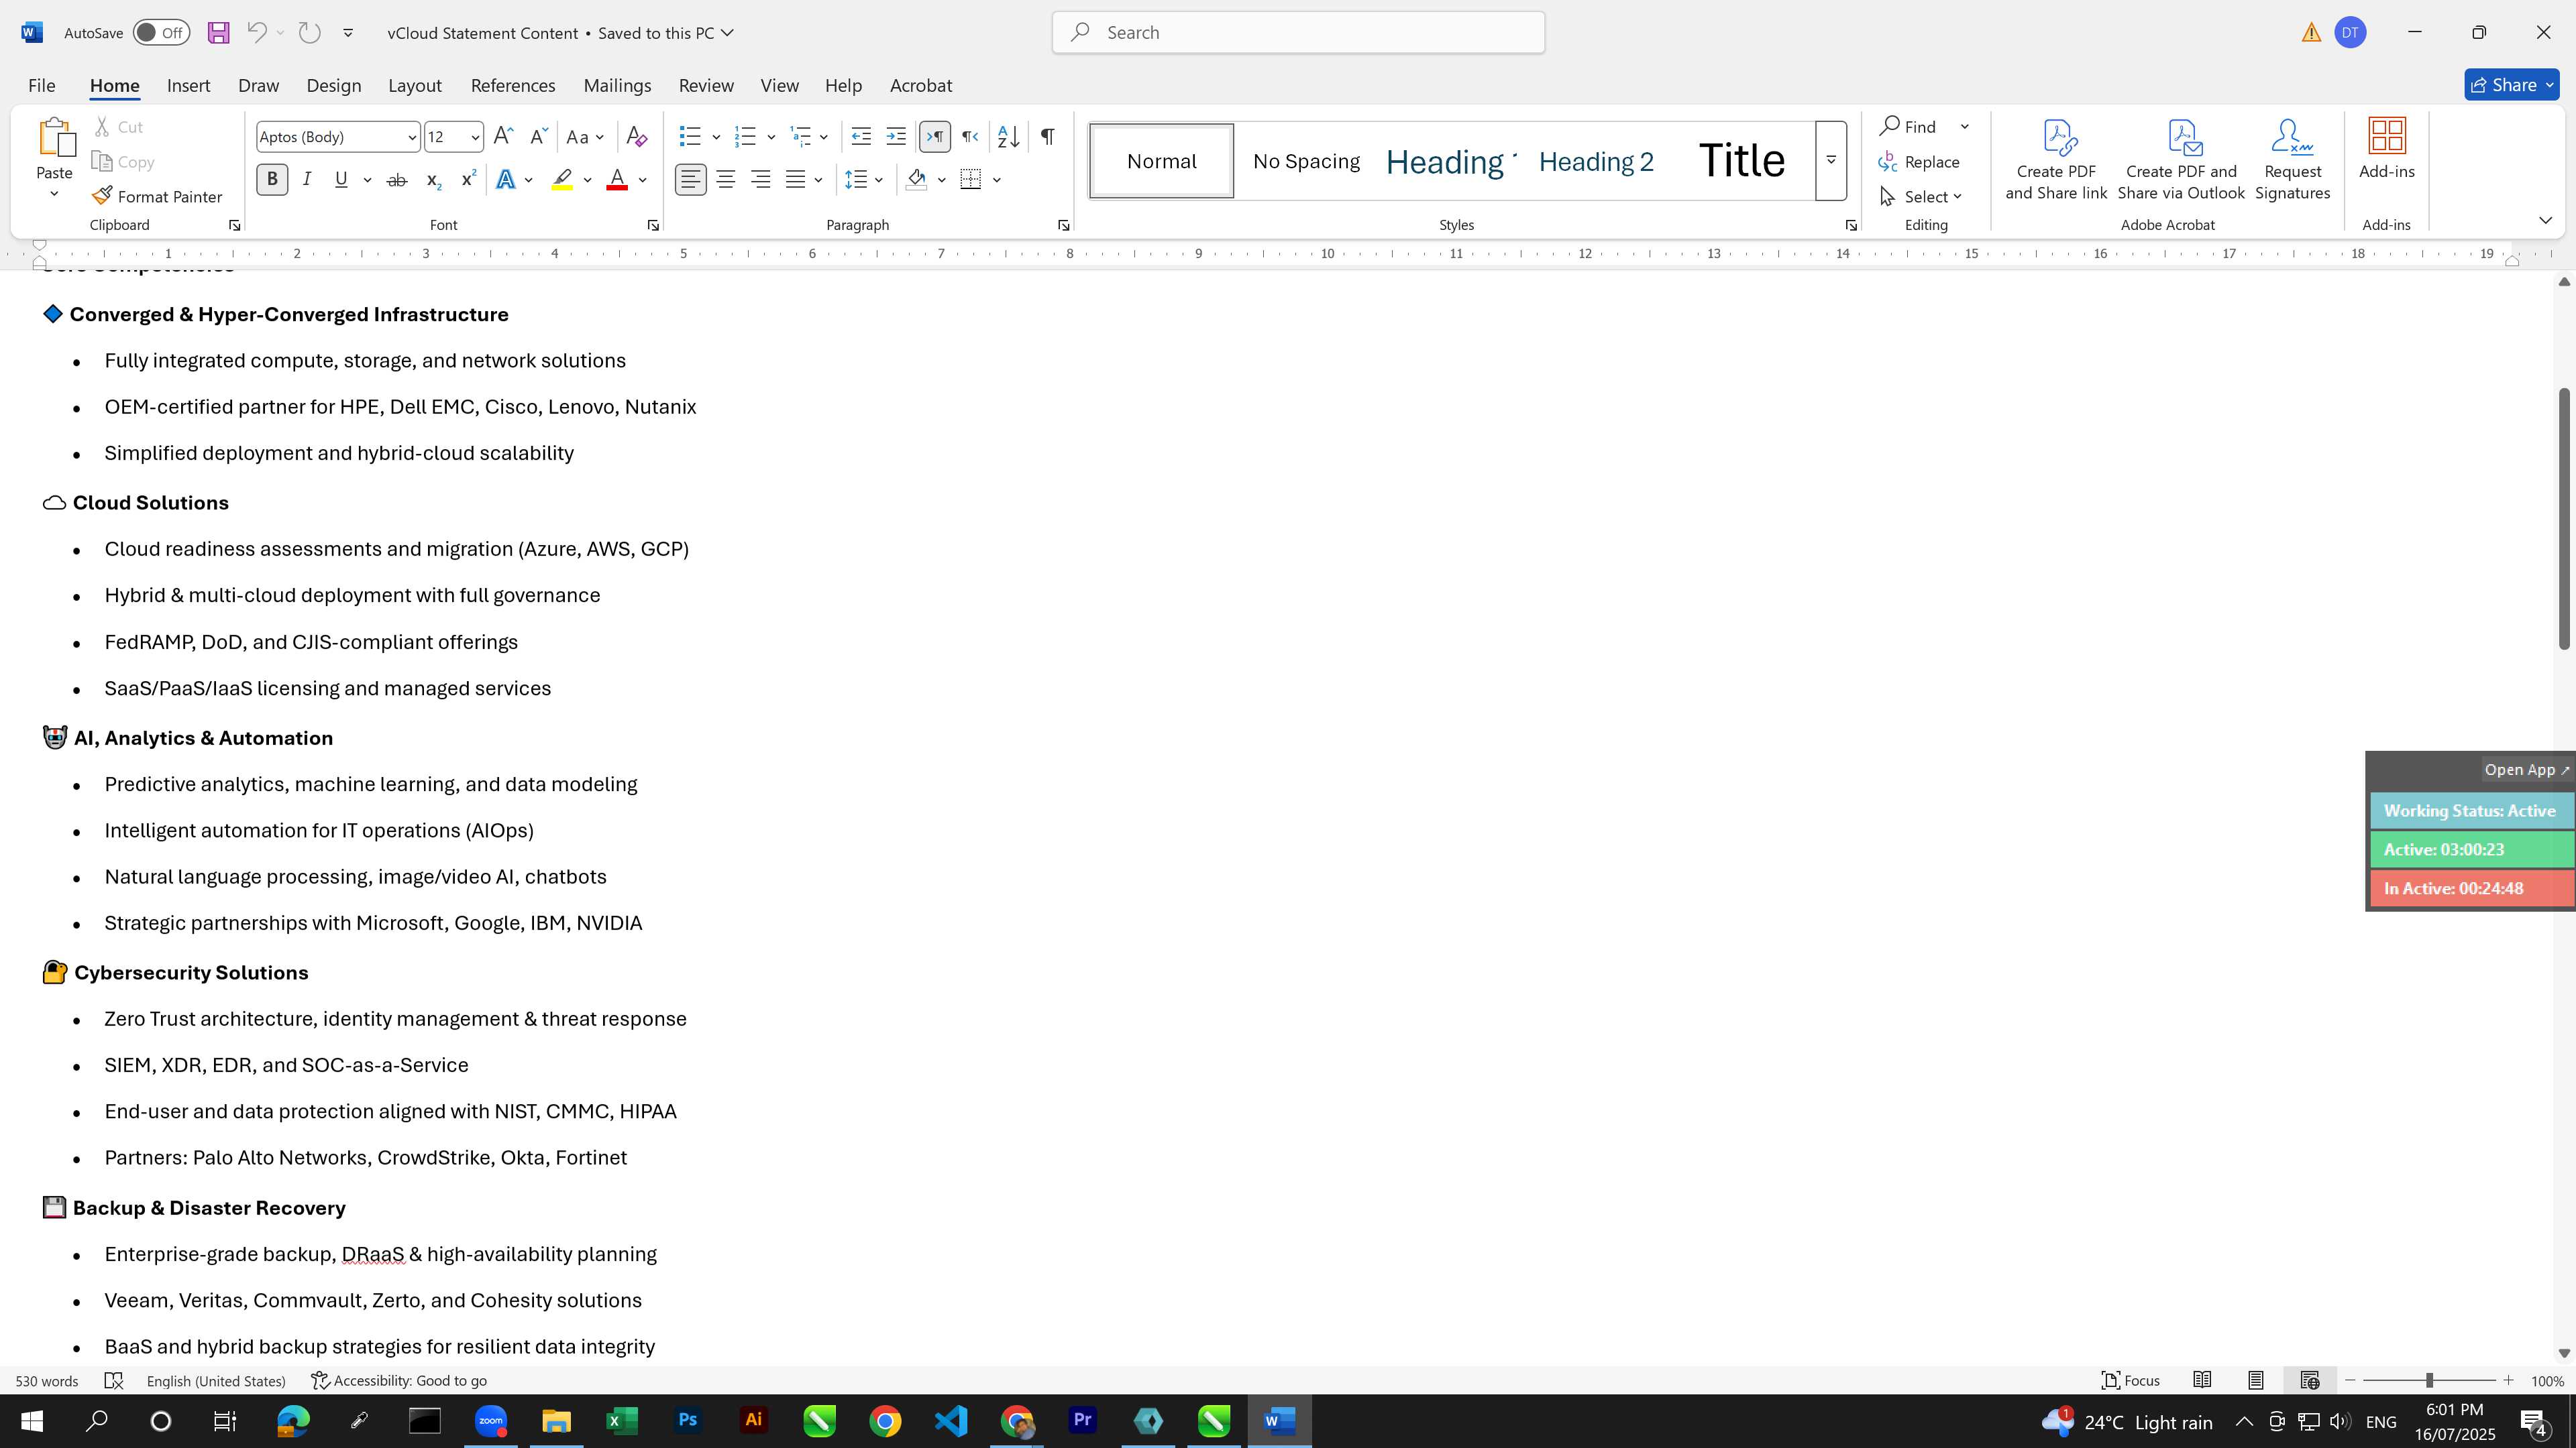
Task: Click the Undo arrow icon
Action: click(x=256, y=33)
